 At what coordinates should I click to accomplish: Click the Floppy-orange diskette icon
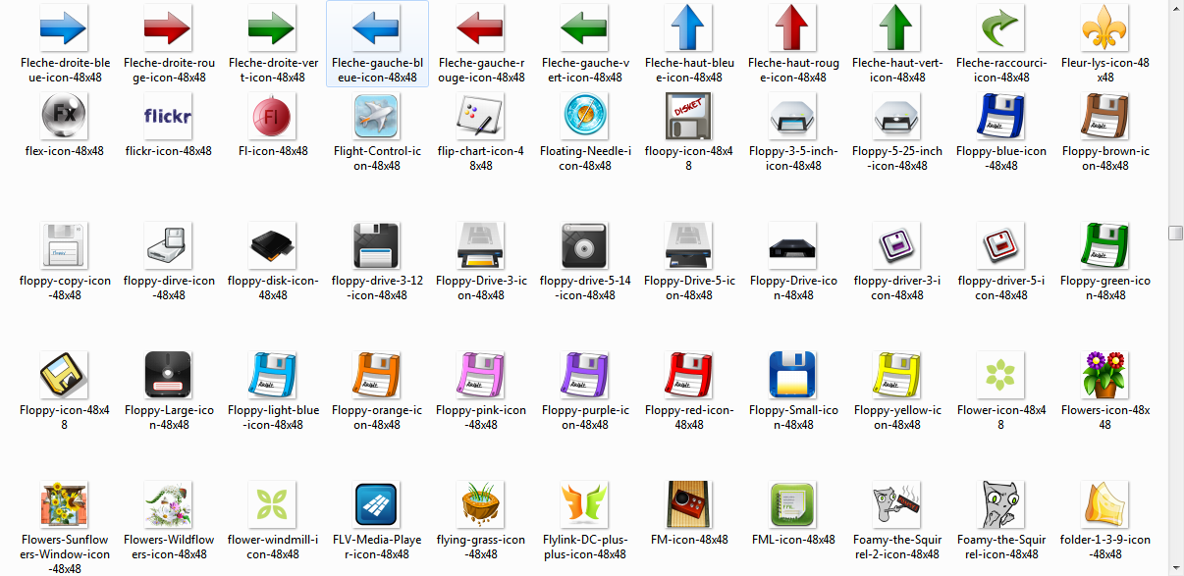[x=377, y=375]
